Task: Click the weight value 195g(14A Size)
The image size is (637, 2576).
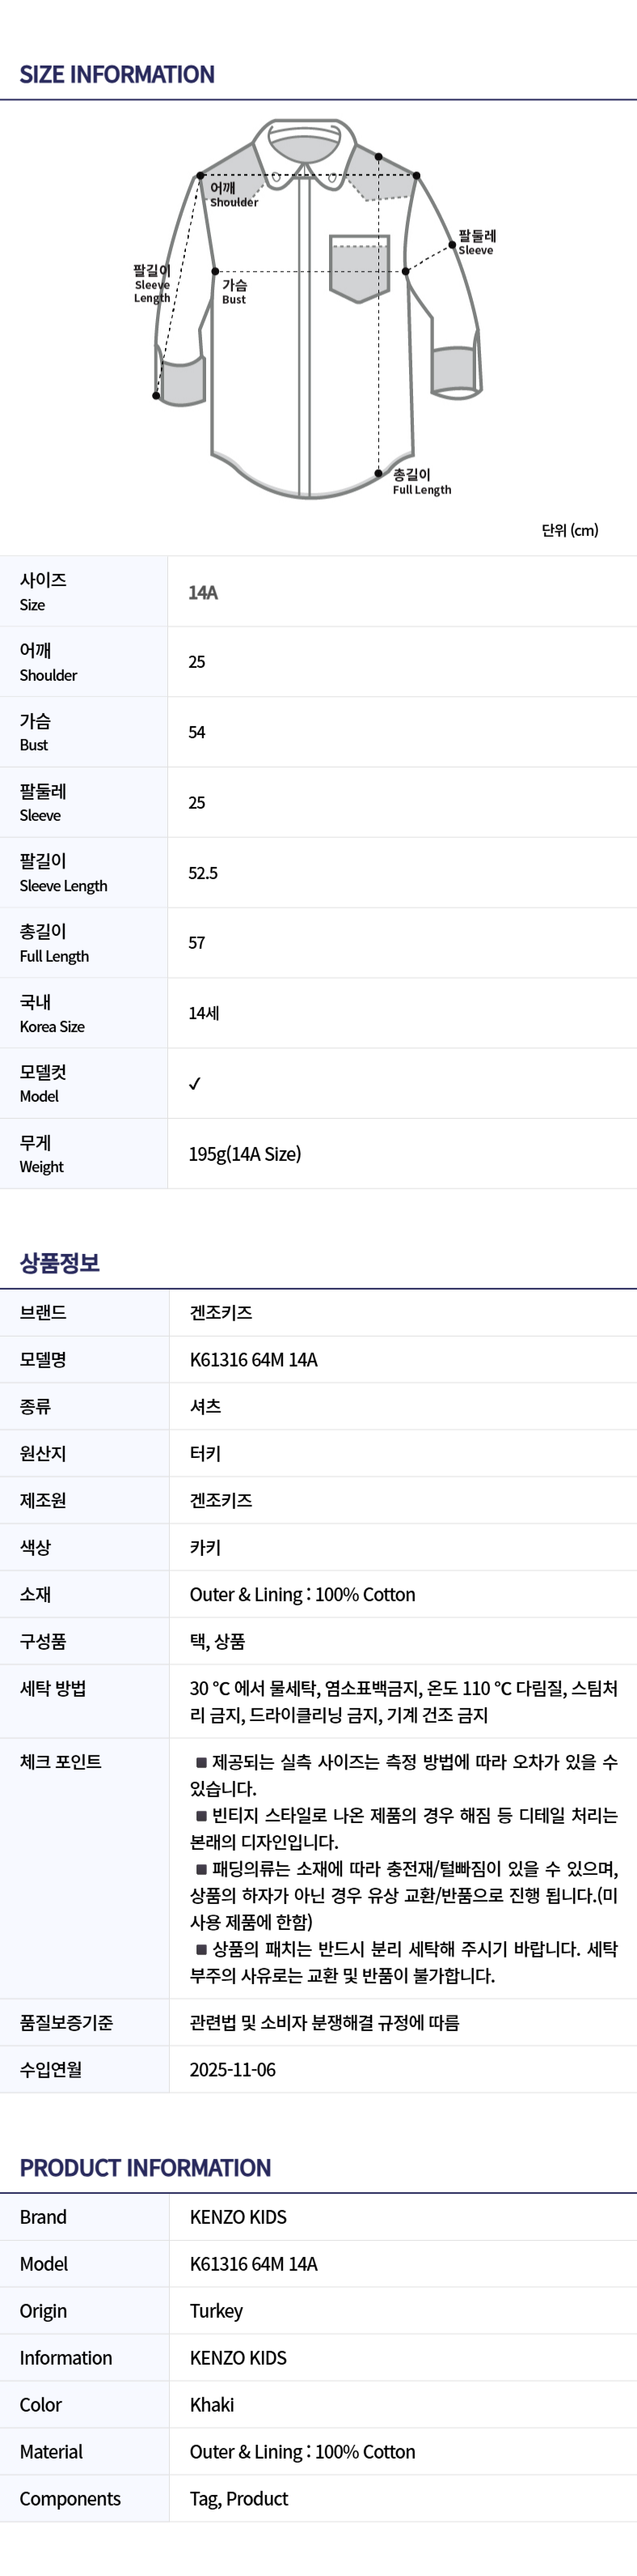Action: 245,1154
